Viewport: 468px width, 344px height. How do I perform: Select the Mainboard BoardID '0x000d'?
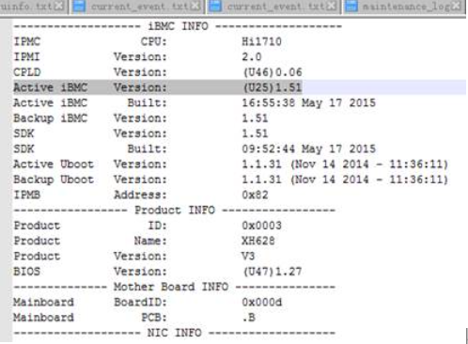[x=261, y=303]
